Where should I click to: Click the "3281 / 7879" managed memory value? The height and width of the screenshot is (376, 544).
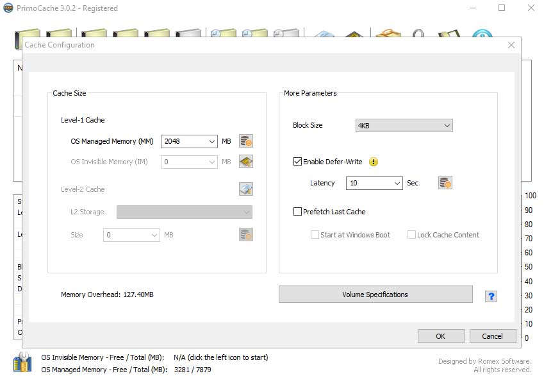[193, 370]
